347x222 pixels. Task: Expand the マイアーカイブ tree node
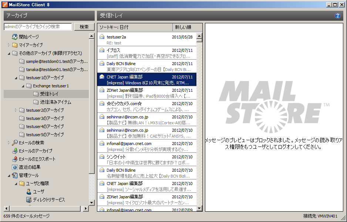(x=9, y=45)
